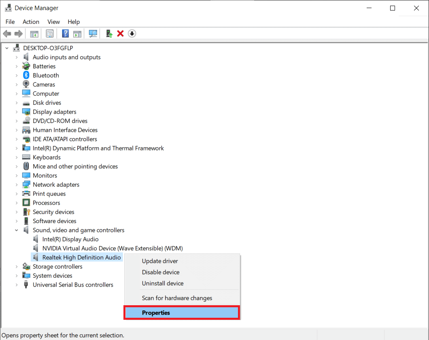Open the File menu
Viewport: 429px width, 340px height.
10,21
